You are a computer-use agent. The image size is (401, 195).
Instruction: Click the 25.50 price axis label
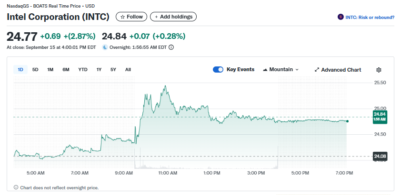tap(380, 83)
